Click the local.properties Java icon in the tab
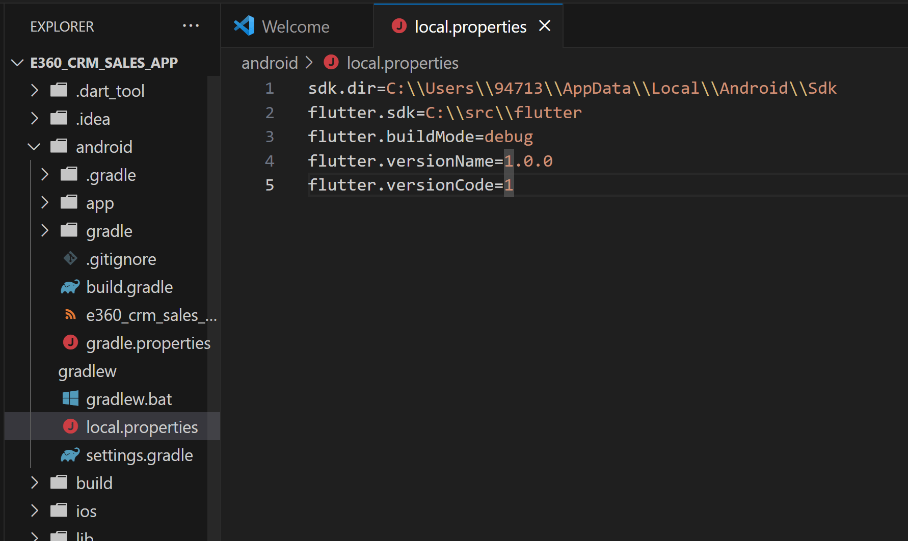Image resolution: width=908 pixels, height=541 pixels. pos(399,25)
